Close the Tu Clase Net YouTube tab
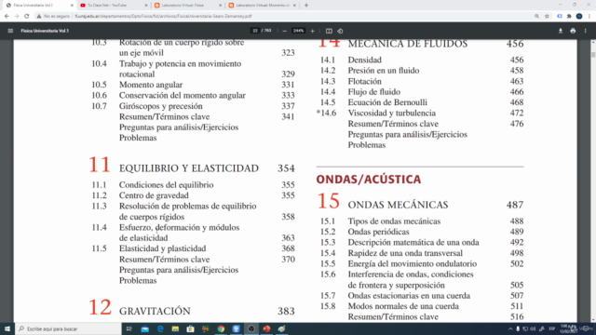The height and width of the screenshot is (335, 596). point(146,6)
